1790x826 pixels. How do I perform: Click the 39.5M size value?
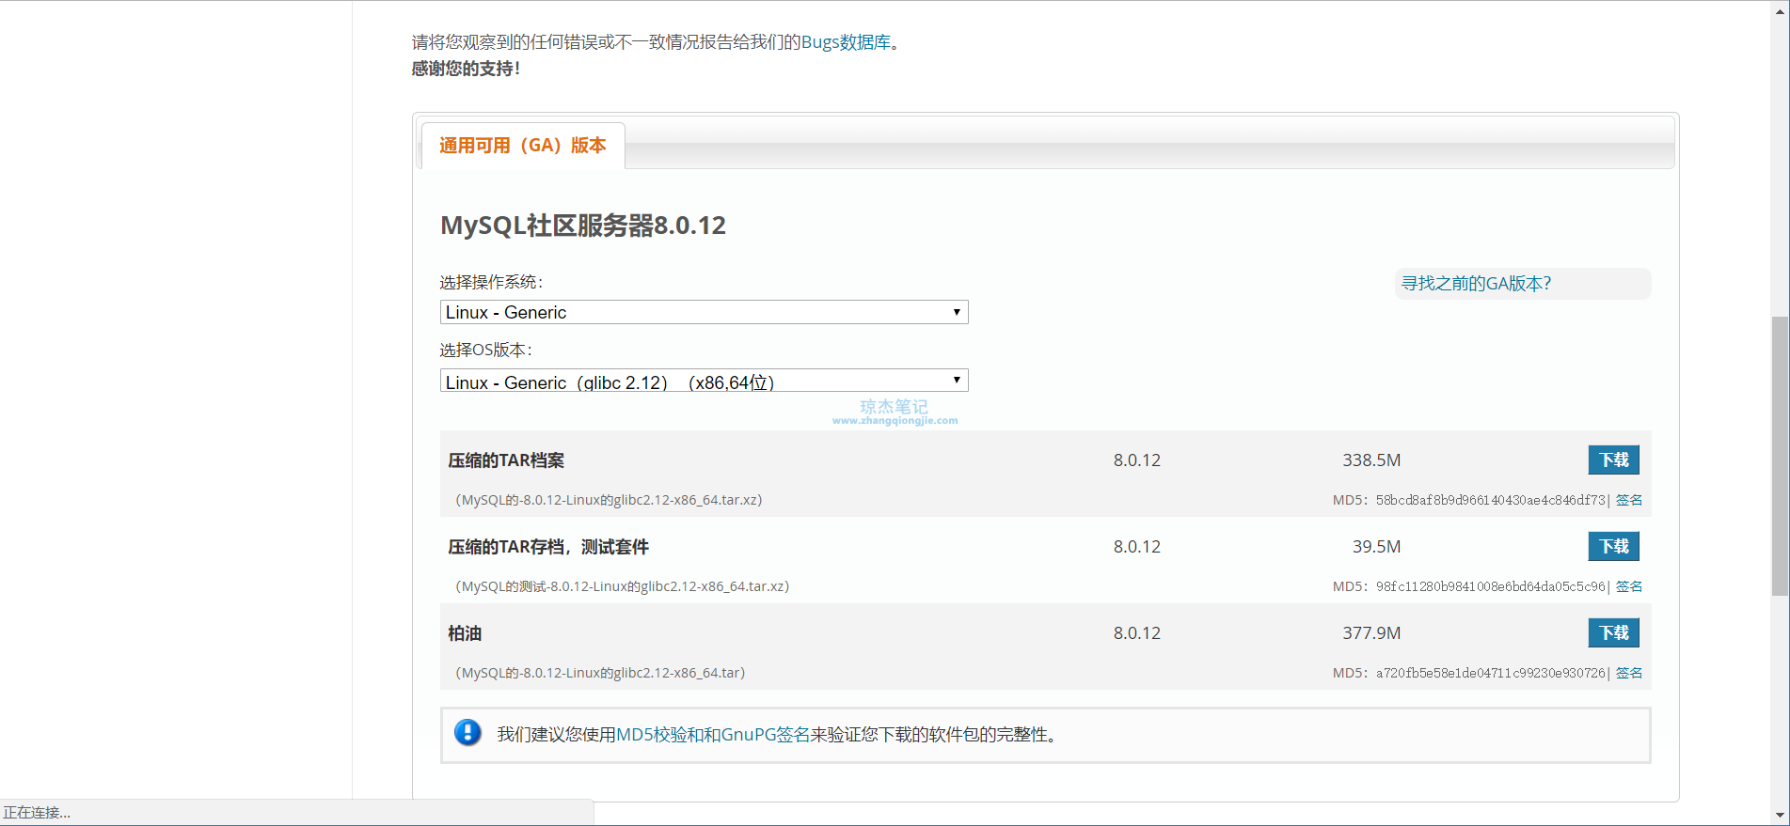pos(1377,547)
